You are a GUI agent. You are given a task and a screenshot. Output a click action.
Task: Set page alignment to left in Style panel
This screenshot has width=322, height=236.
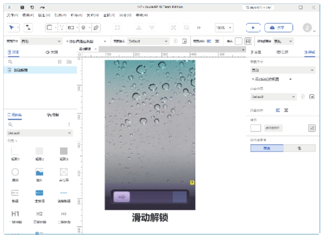point(278,110)
